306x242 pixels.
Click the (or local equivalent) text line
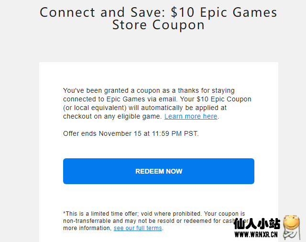[x=144, y=108]
